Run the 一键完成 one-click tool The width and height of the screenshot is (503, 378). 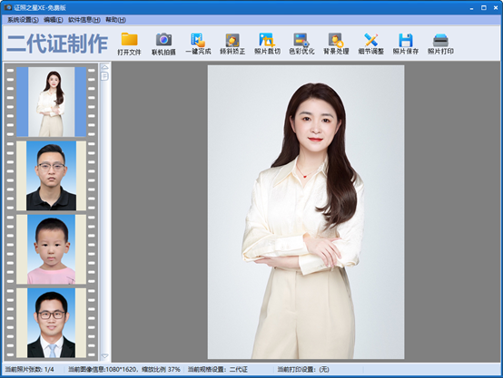pyautogui.click(x=198, y=44)
